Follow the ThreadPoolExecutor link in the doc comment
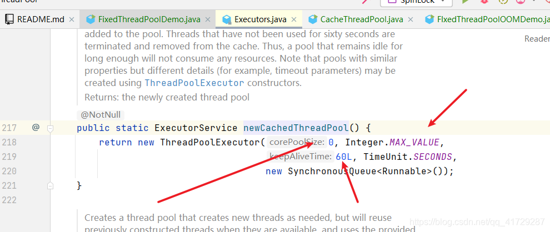Viewport: 550px width, 232px height. [194, 83]
